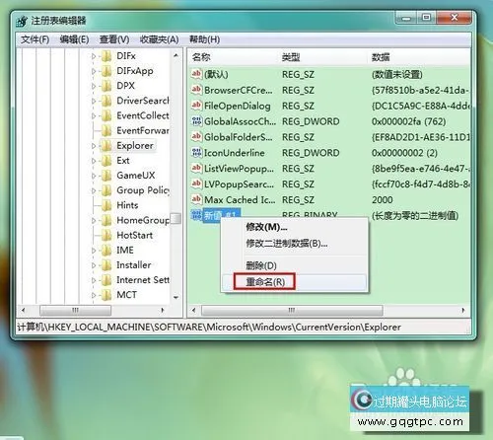Viewport: 493px width, 440px height.
Task: Select the GlobalFolderS... value row
Action: coord(329,137)
